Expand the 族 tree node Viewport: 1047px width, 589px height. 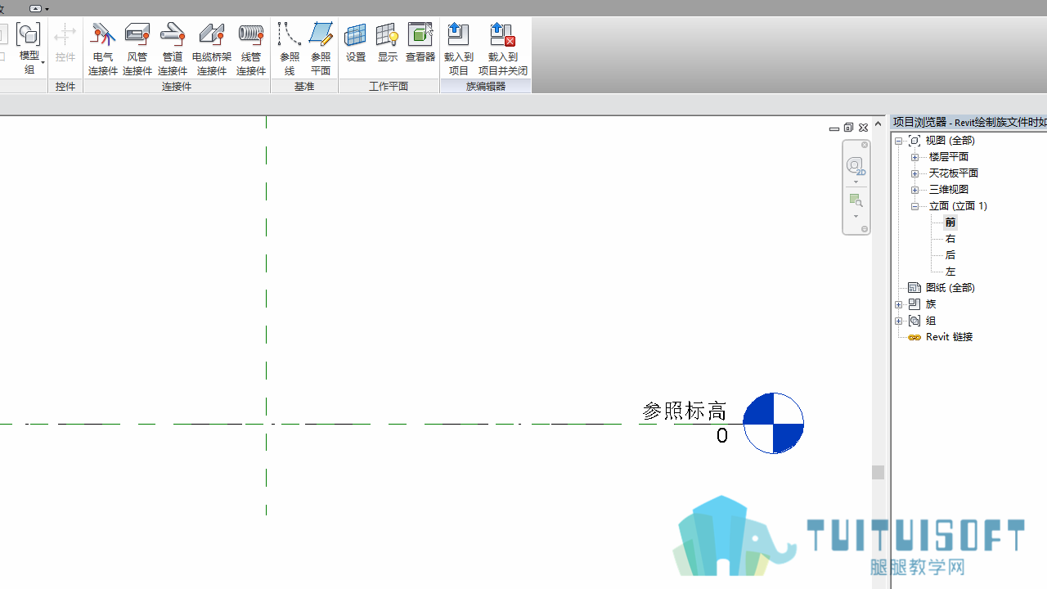click(x=898, y=304)
